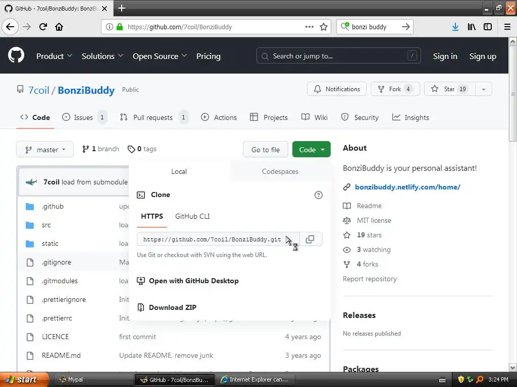Star the repository with Star button
Viewport: 517px width, 387px height.
450,89
